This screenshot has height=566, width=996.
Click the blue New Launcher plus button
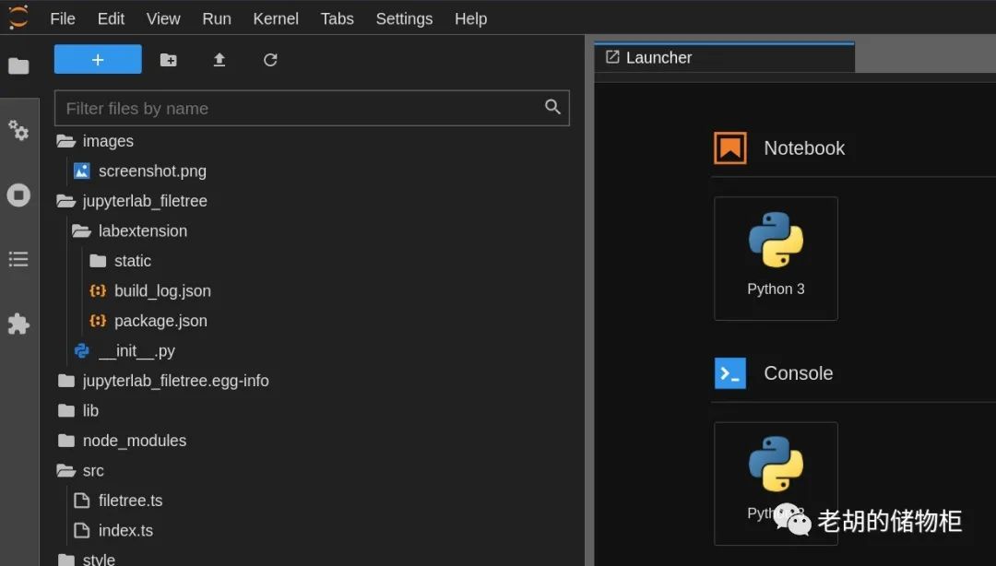tap(98, 59)
